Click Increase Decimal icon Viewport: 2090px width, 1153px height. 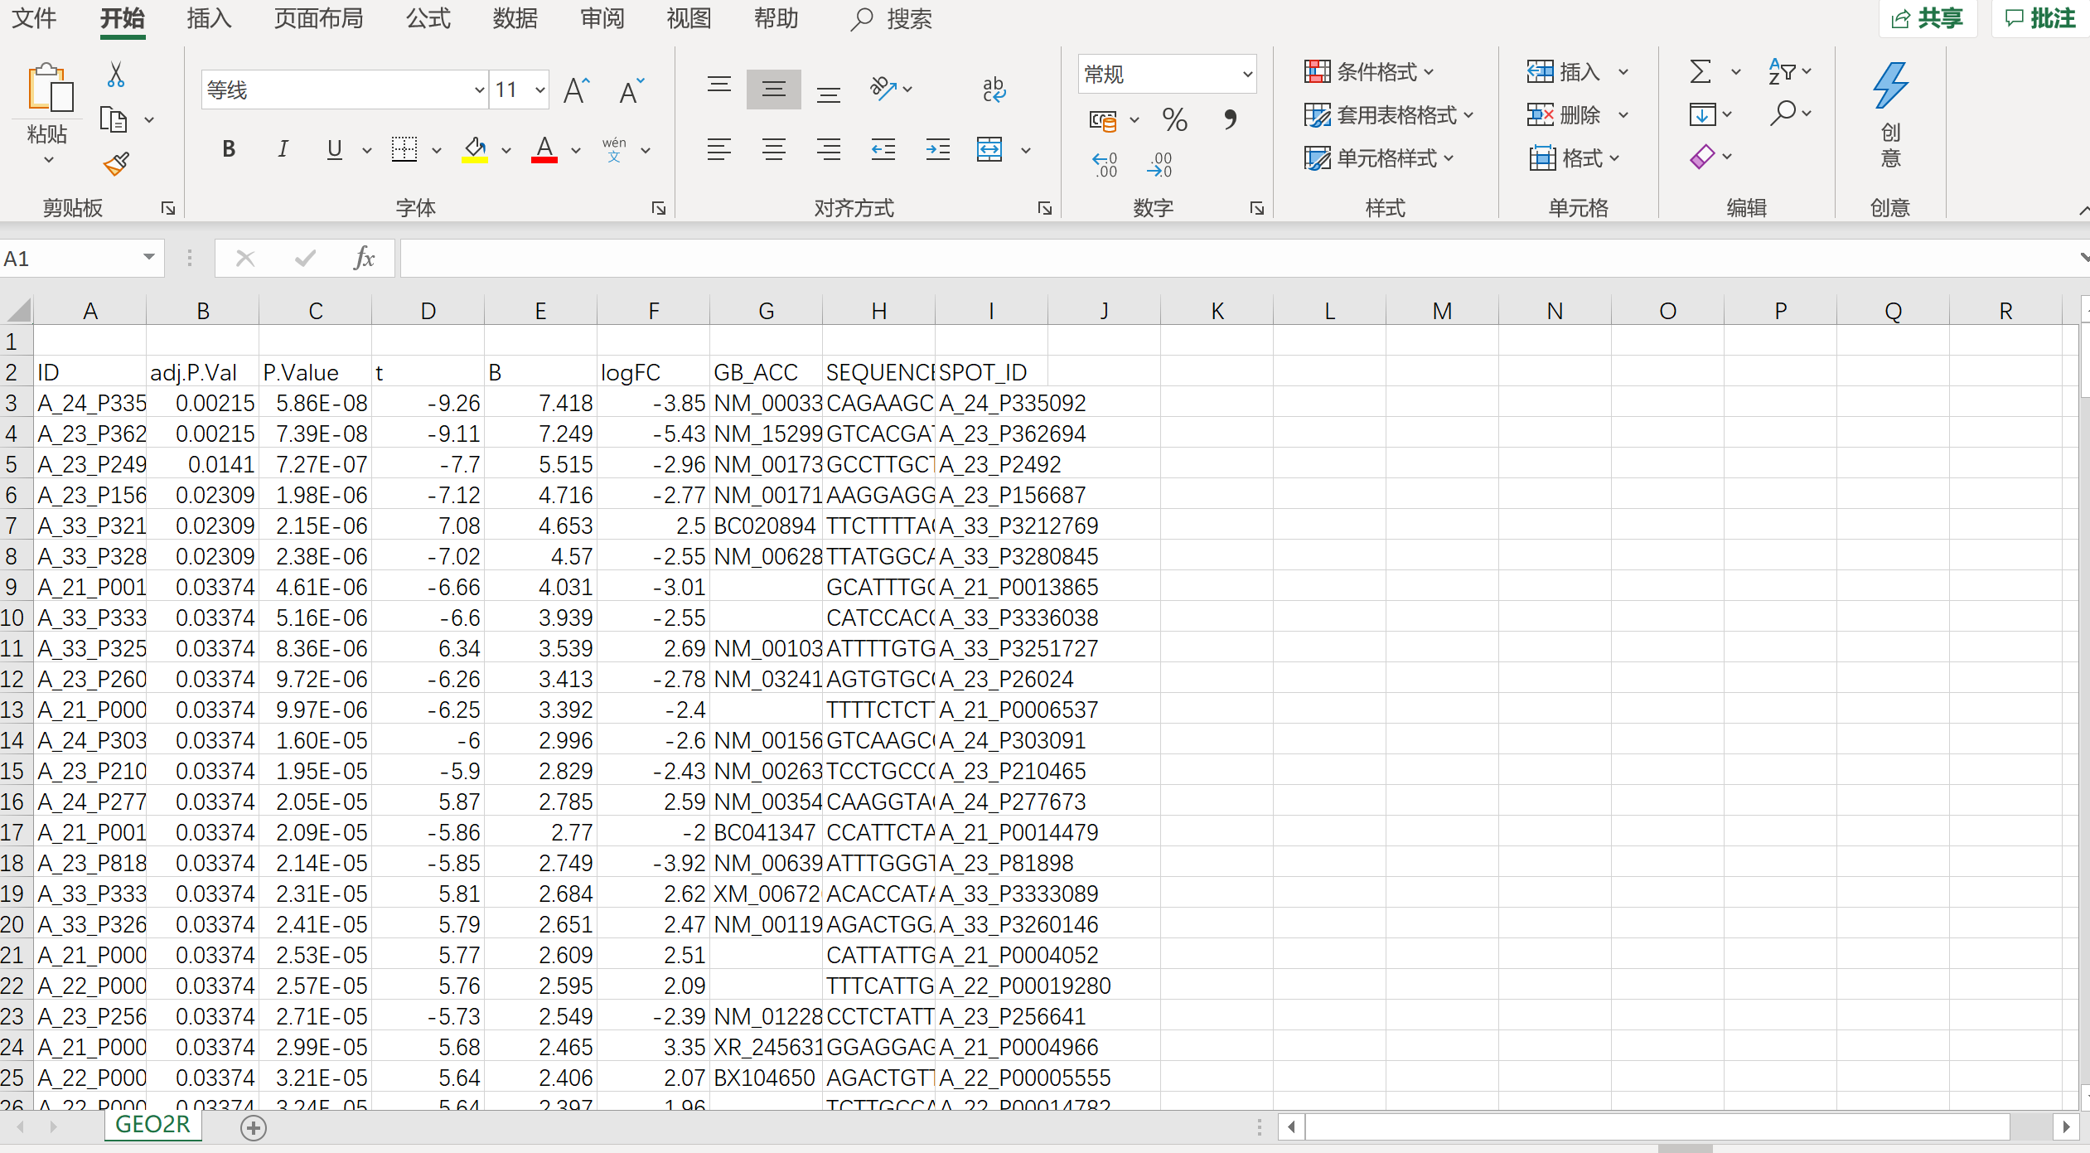point(1105,164)
